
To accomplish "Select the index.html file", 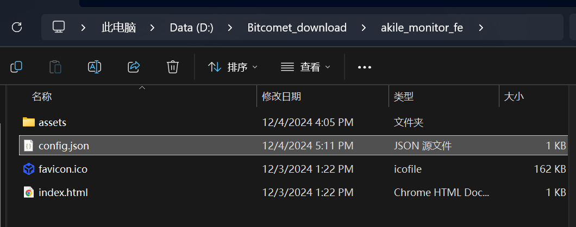I will [63, 192].
